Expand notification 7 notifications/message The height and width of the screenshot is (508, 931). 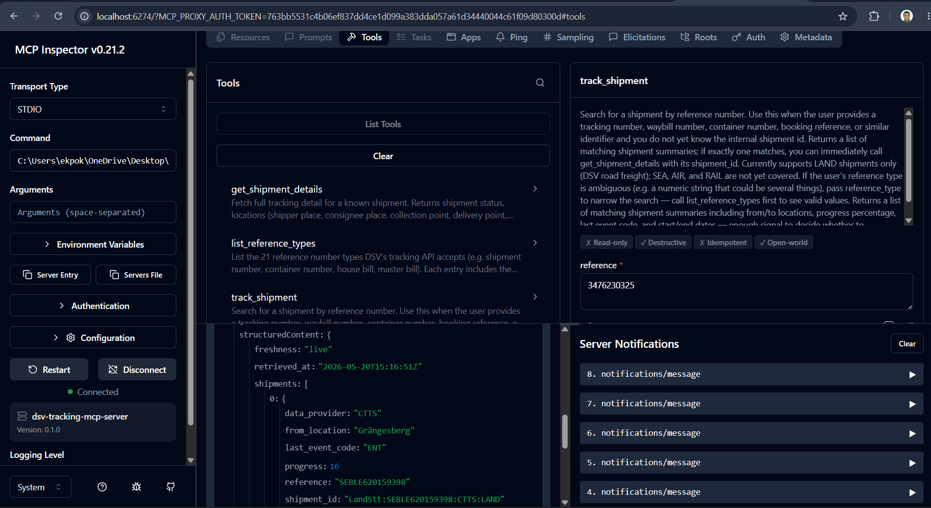tap(751, 403)
